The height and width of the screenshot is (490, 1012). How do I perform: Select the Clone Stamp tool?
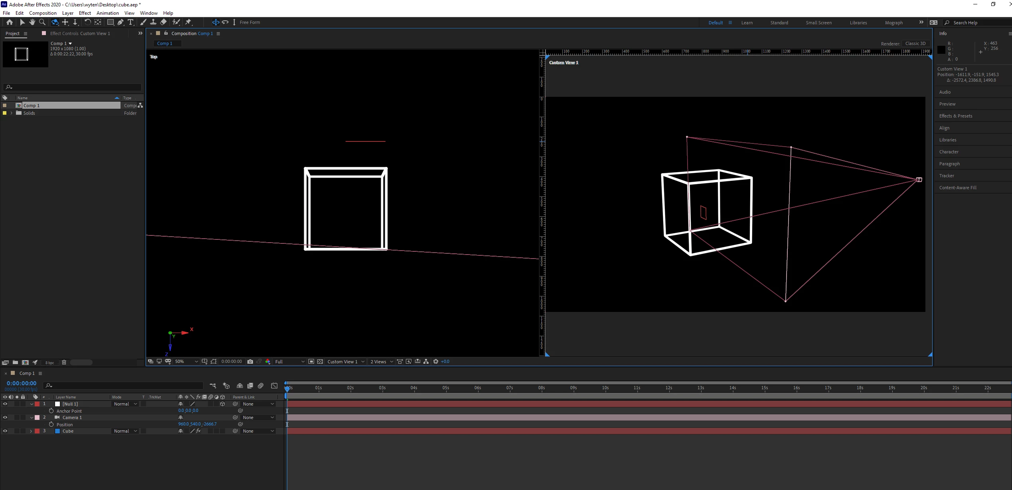click(153, 22)
